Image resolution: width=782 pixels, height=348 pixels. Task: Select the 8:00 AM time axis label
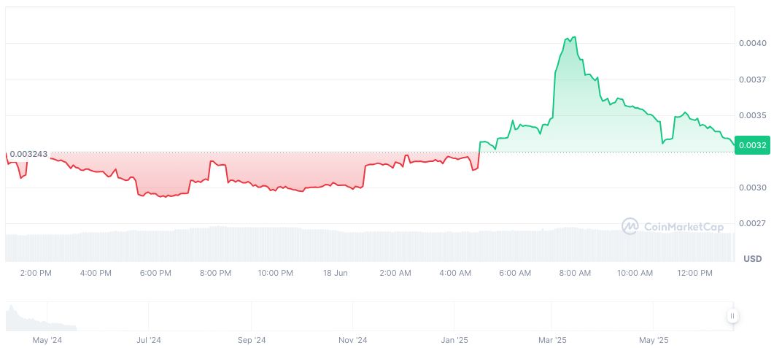click(x=575, y=273)
